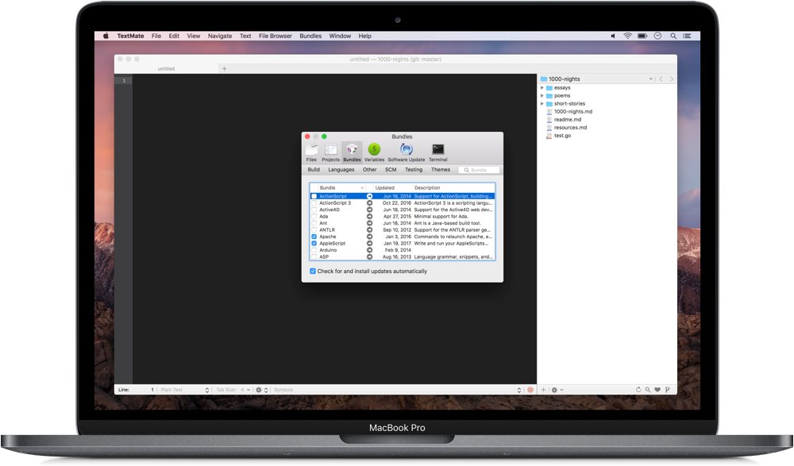Viewport: 794px width, 466px height.
Task: Open the File menu
Action: pyautogui.click(x=156, y=36)
